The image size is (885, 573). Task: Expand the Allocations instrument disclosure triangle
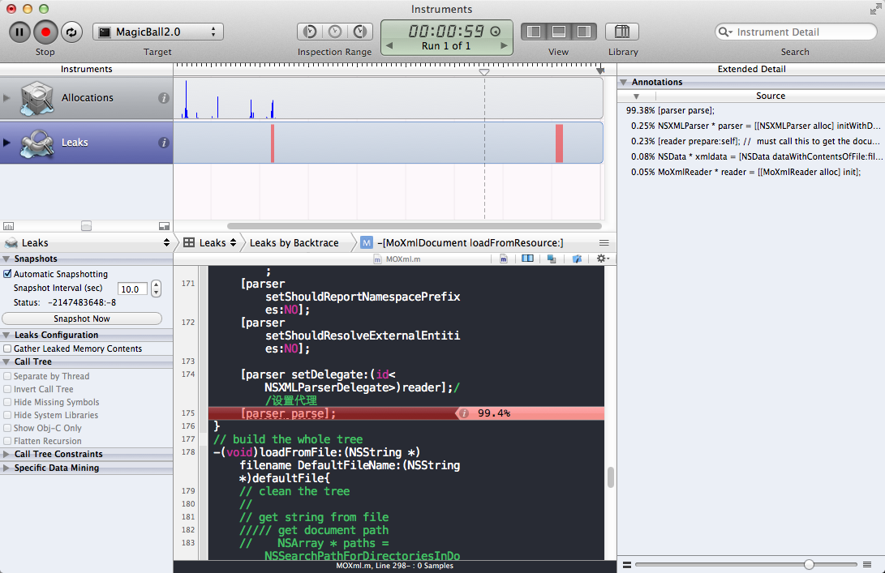click(x=6, y=97)
